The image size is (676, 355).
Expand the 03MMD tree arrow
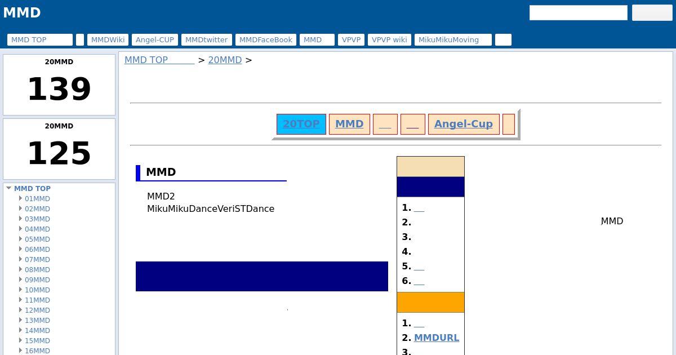pyautogui.click(x=20, y=219)
